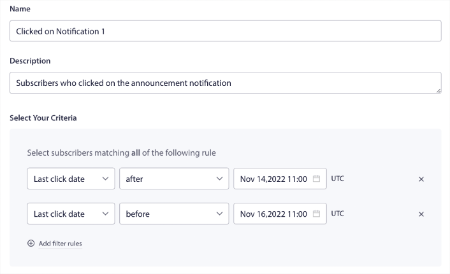Remove the 'before' filter rule
450x274 pixels.
click(x=421, y=214)
